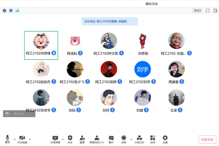Open the 应用 apps menu
Image resolution: width=219 pixels, height=146 pixels.
click(x=153, y=140)
